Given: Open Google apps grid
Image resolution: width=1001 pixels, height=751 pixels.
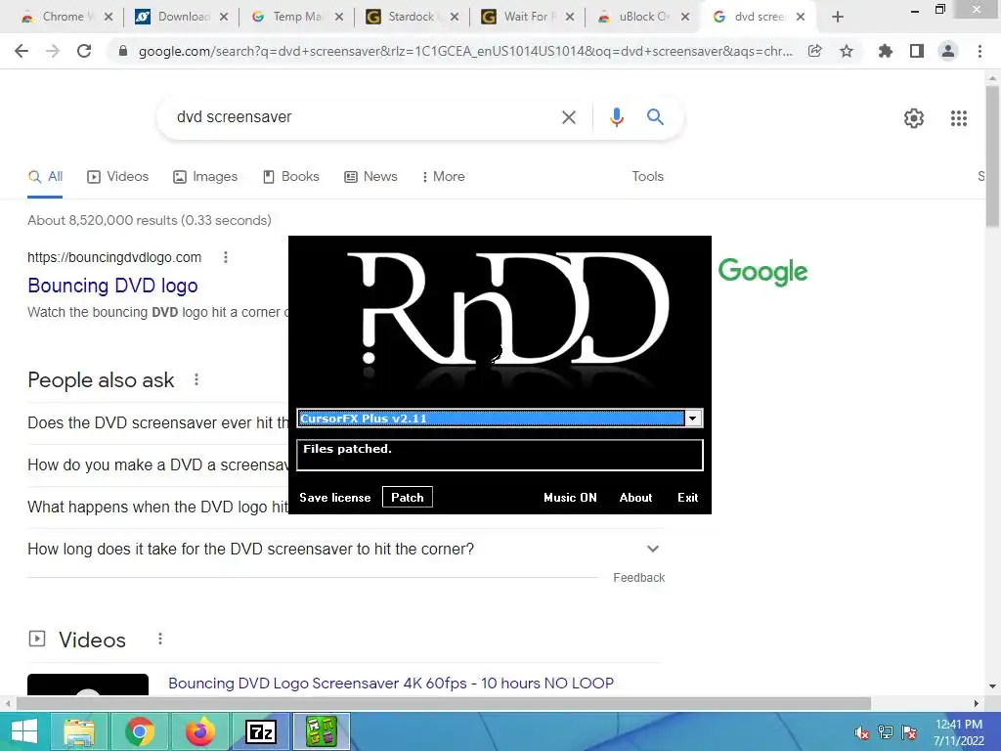Looking at the screenshot, I should pyautogui.click(x=958, y=118).
